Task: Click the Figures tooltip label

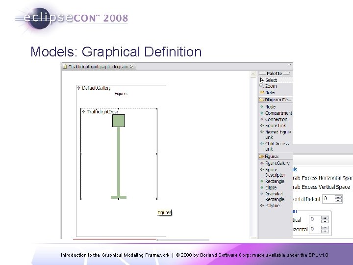Action: (x=164, y=212)
